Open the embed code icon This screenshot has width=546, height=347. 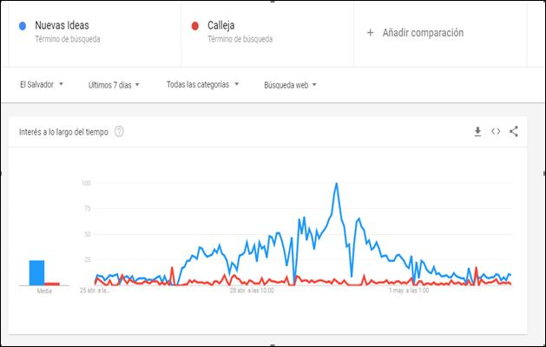pos(496,132)
